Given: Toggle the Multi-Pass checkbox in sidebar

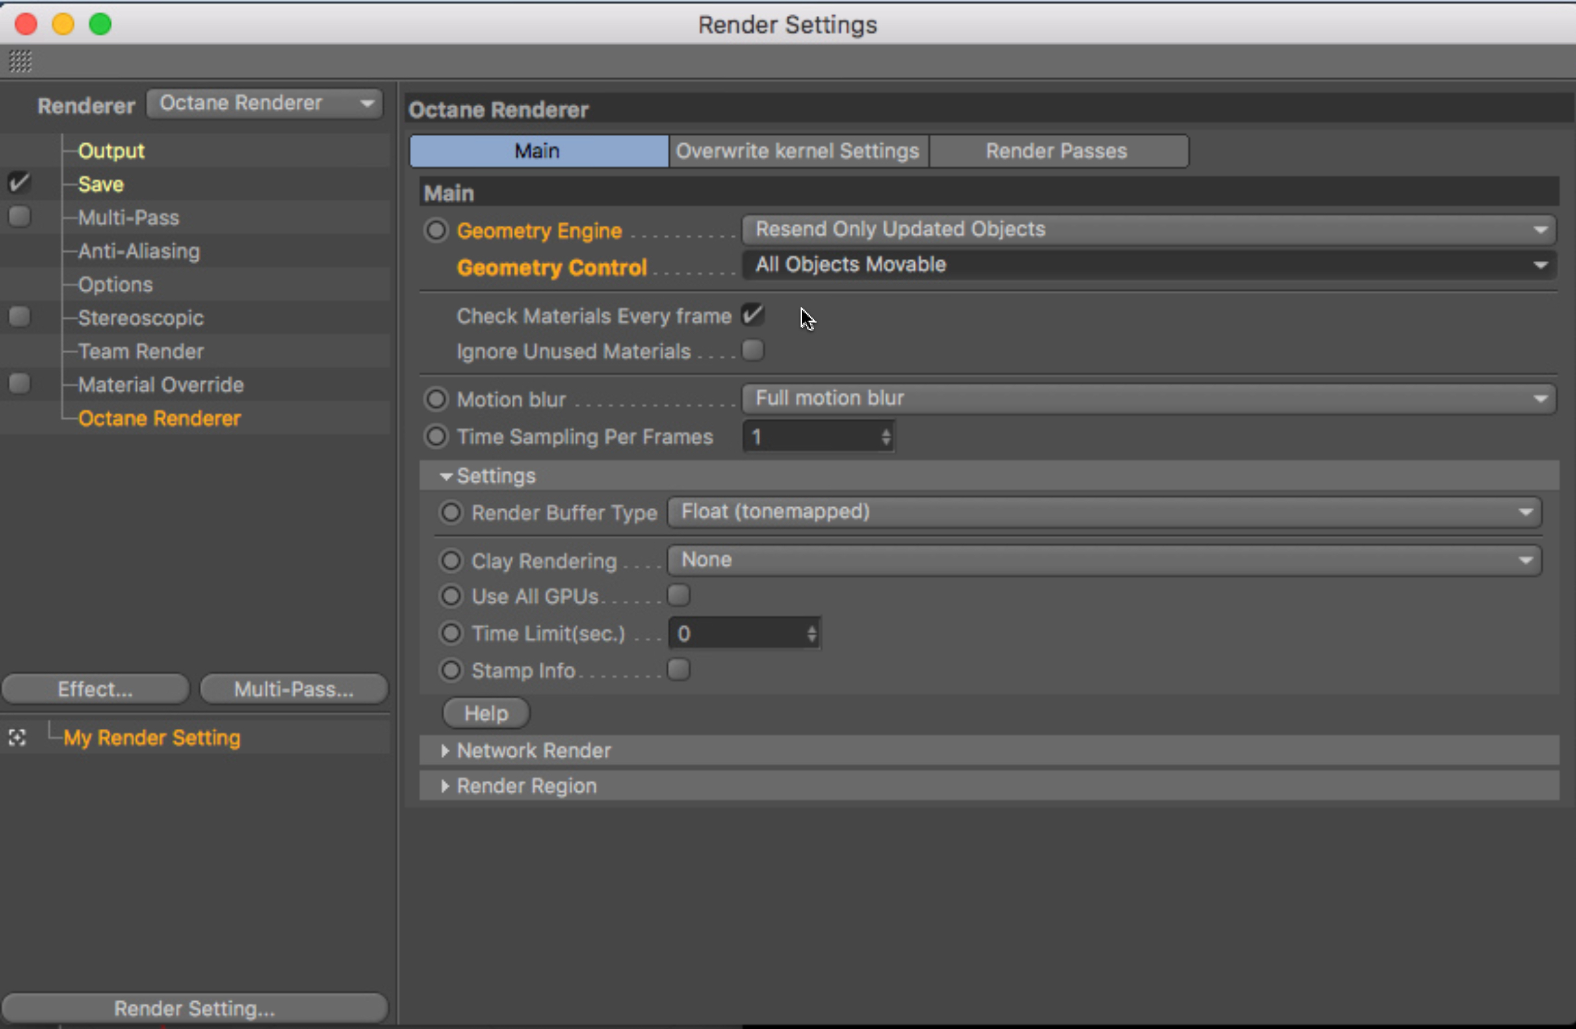Looking at the screenshot, I should 19,216.
